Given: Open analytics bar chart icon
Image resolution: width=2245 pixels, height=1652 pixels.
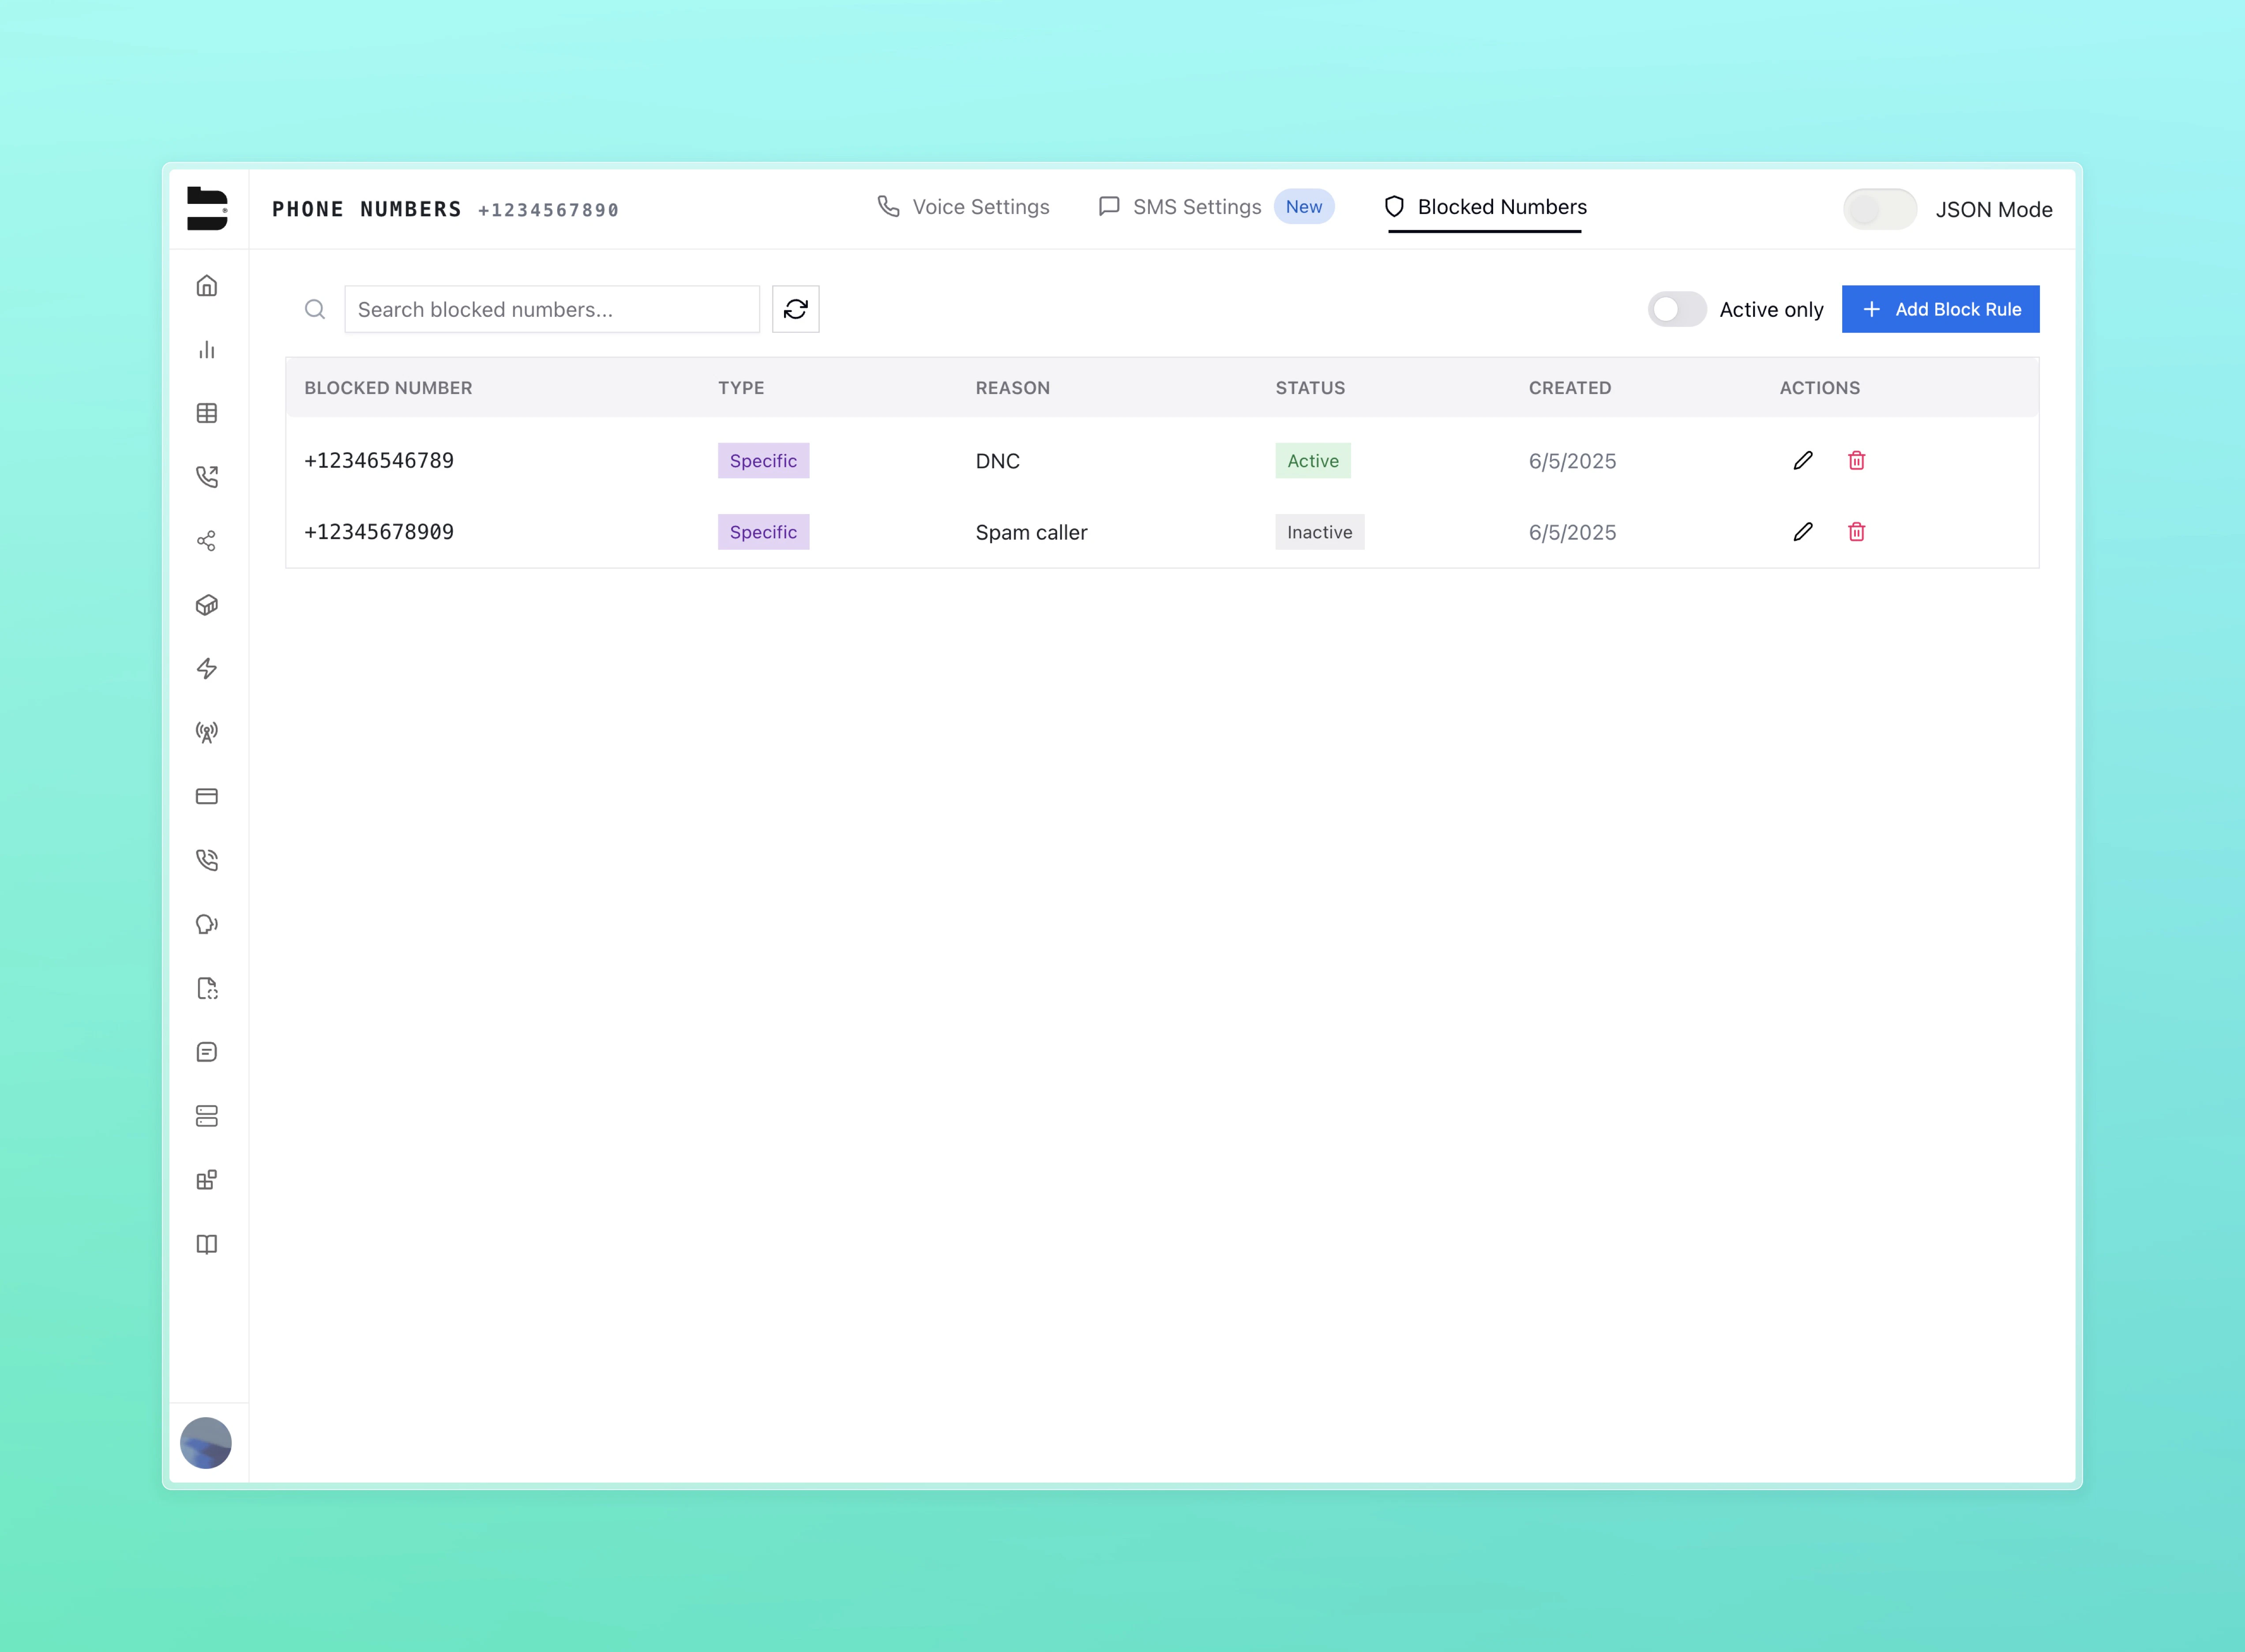Looking at the screenshot, I should (x=207, y=349).
